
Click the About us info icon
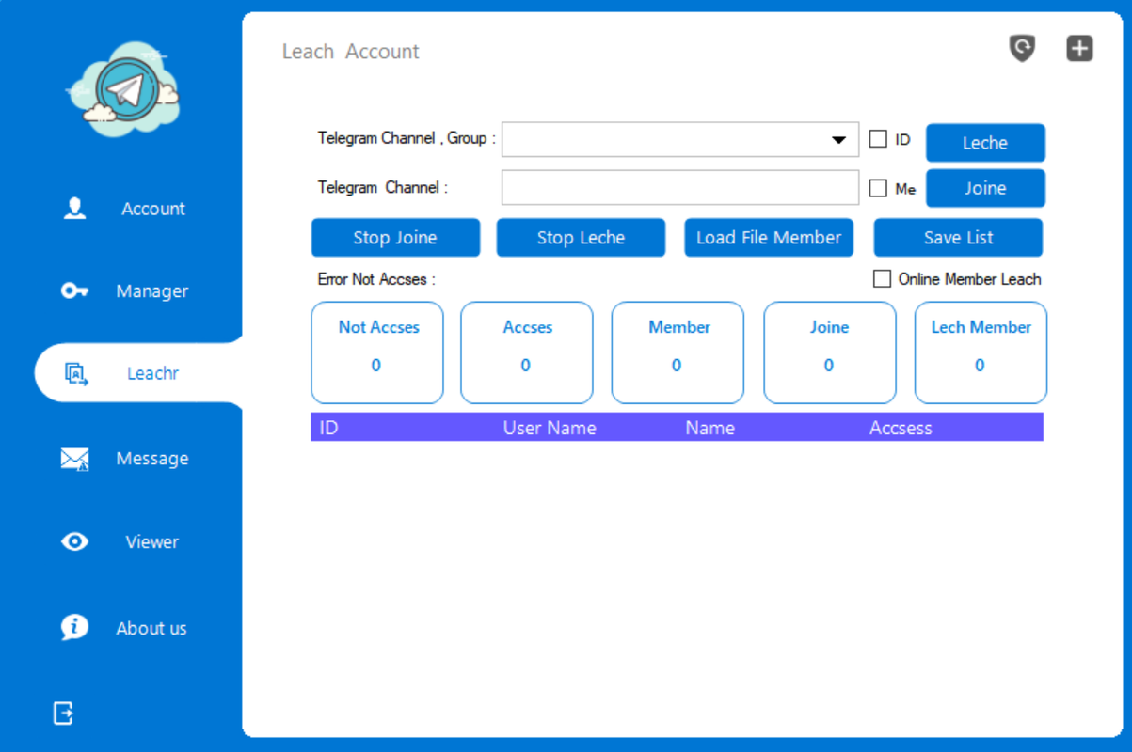tap(74, 627)
